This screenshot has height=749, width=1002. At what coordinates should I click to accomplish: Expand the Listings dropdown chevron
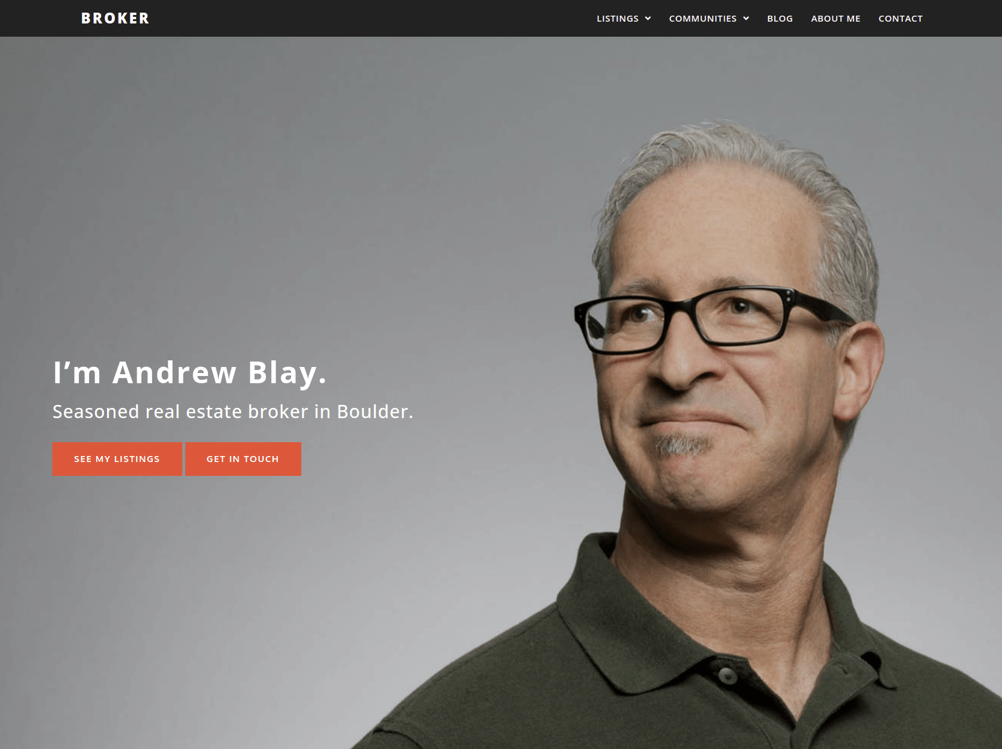coord(648,19)
